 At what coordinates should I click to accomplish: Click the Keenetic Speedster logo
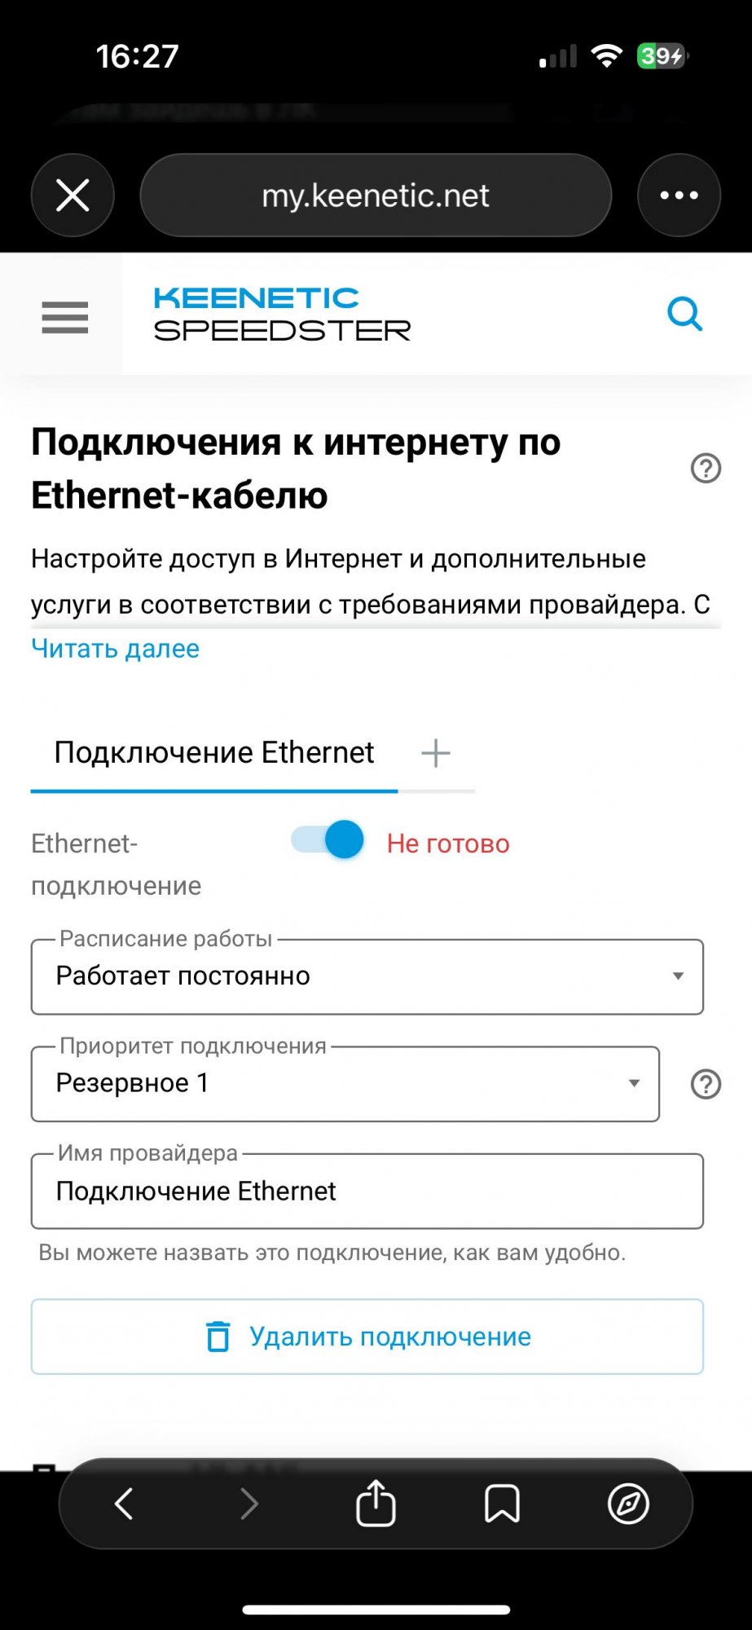tap(282, 314)
